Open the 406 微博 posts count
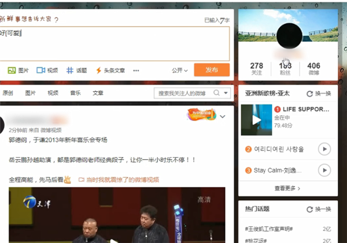Screen dimensions: 347x243 tap(314, 68)
